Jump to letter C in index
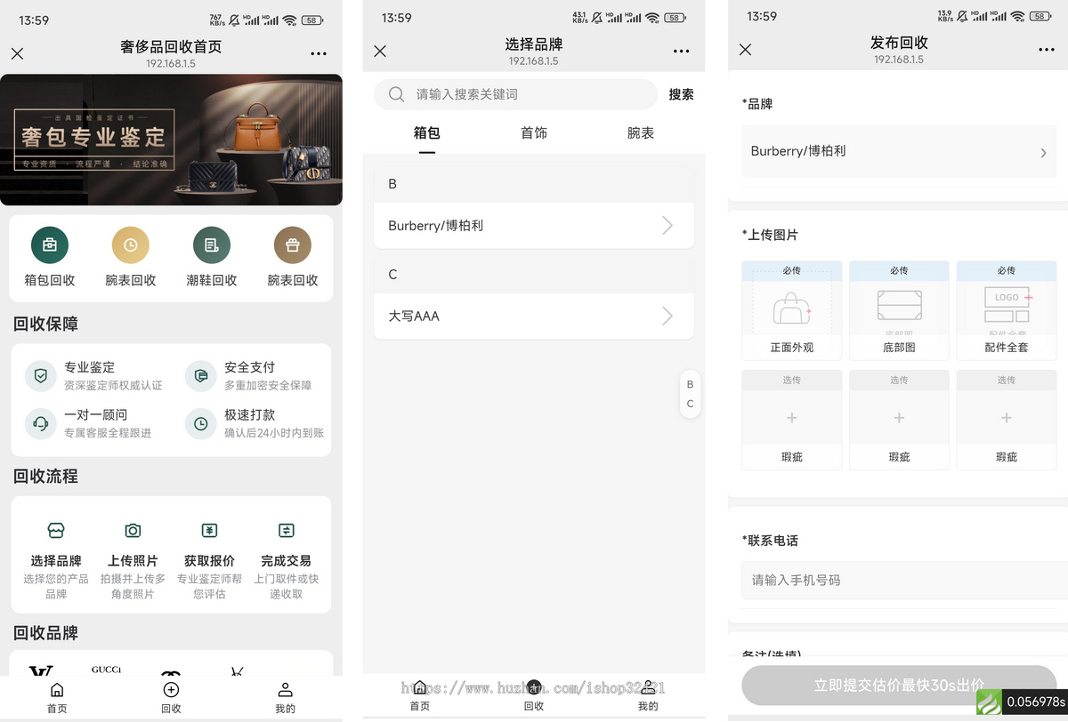The width and height of the screenshot is (1068, 722). 690,404
